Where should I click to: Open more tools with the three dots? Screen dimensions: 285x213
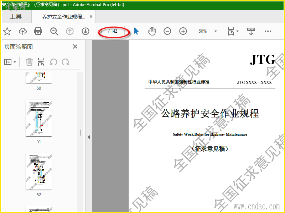pyautogui.click(x=268, y=31)
